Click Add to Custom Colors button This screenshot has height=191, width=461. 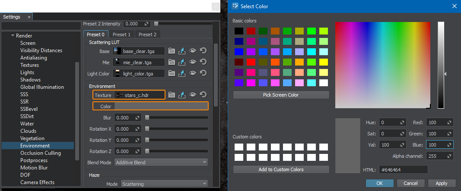tap(281, 169)
